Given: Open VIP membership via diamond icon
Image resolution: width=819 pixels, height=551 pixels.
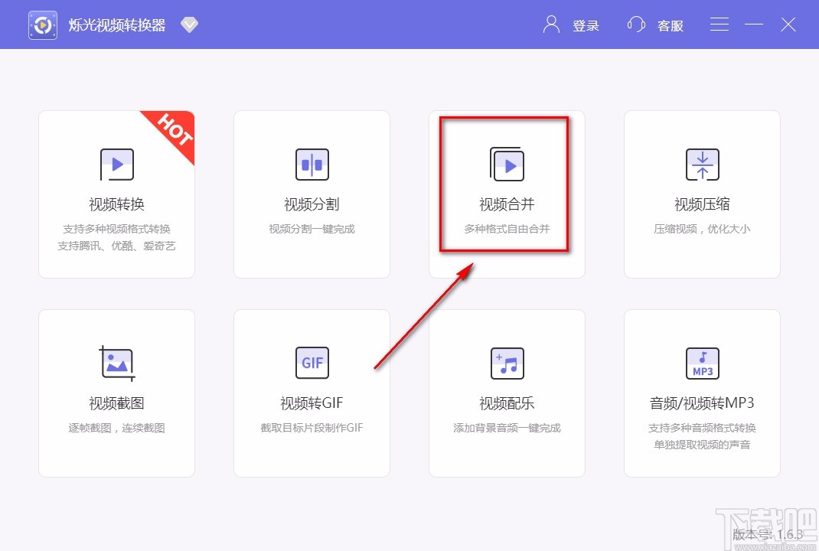Looking at the screenshot, I should (188, 24).
